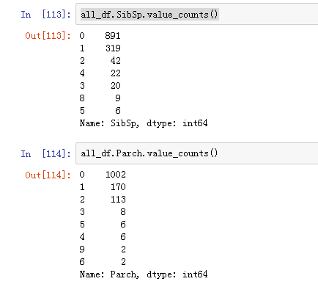Screen dimensions: 318x284
Task: Click 'Name: Parch, dtype: int64' line
Action: [144, 274]
